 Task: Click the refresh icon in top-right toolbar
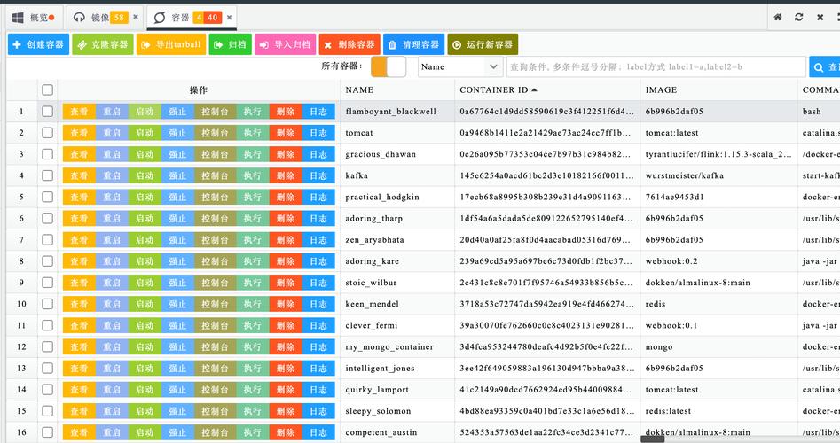[x=799, y=17]
